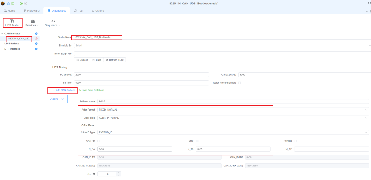Add a new LIN Interface tester
The image size is (371, 180).
[36, 44]
